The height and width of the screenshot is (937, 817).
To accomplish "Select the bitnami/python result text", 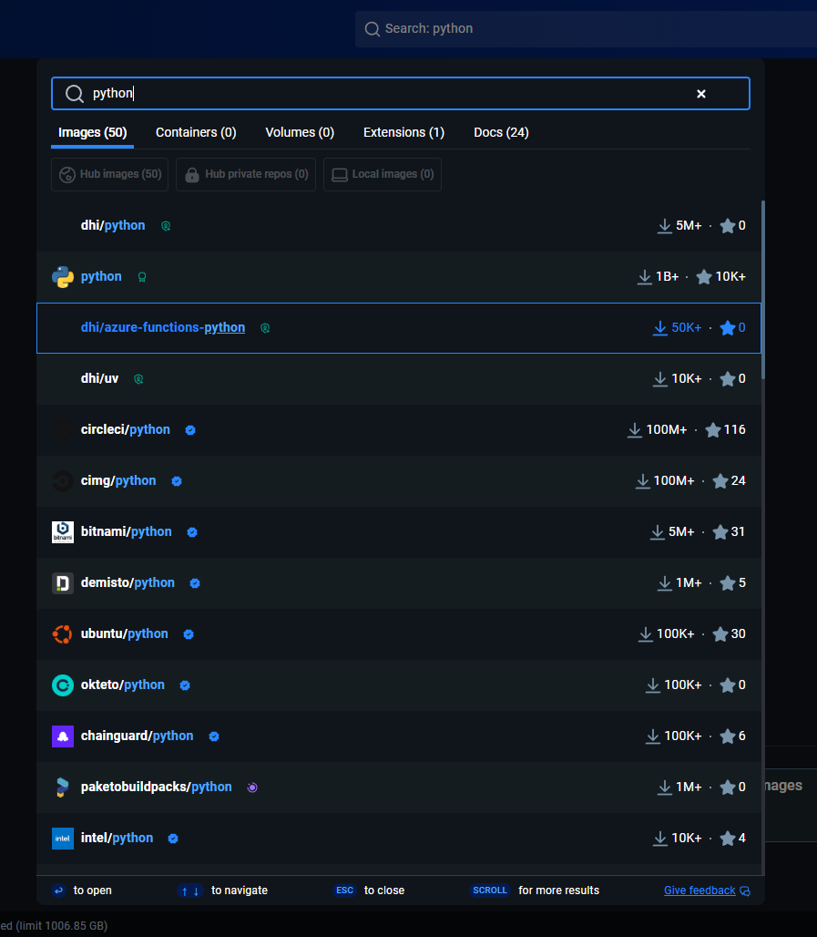I will click(126, 531).
